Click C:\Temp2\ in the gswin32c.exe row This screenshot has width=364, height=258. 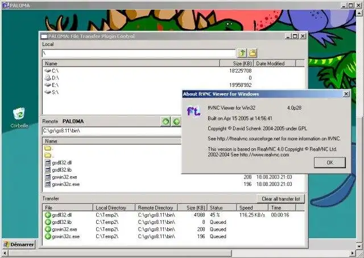(107, 236)
